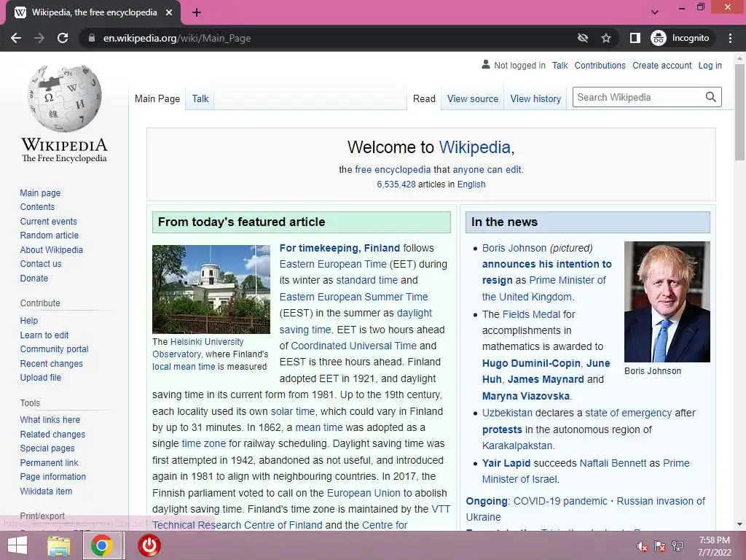Image resolution: width=746 pixels, height=560 pixels.
Task: Open Page information link
Action: (52, 477)
